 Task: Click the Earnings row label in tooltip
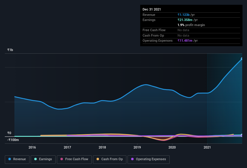click(x=149, y=20)
